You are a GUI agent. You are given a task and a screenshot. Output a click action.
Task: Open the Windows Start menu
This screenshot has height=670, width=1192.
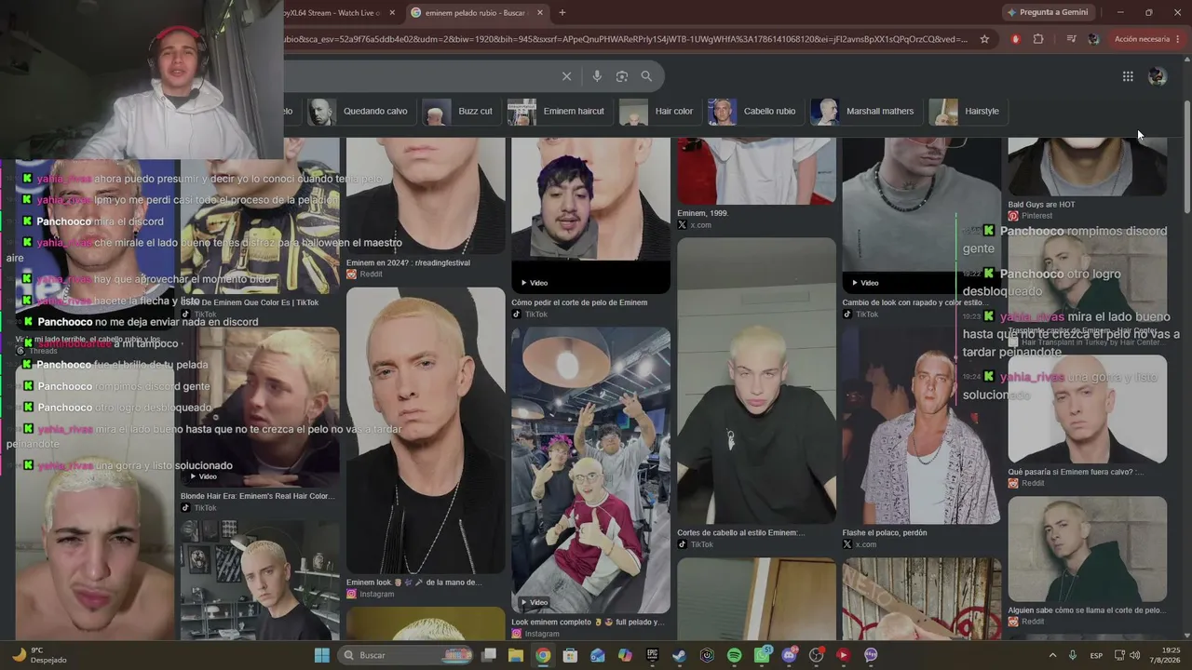321,655
